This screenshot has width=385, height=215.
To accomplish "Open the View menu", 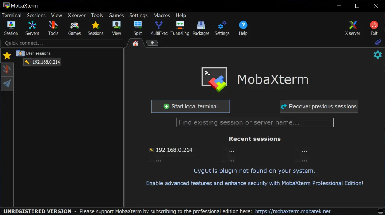I will click(x=57, y=15).
